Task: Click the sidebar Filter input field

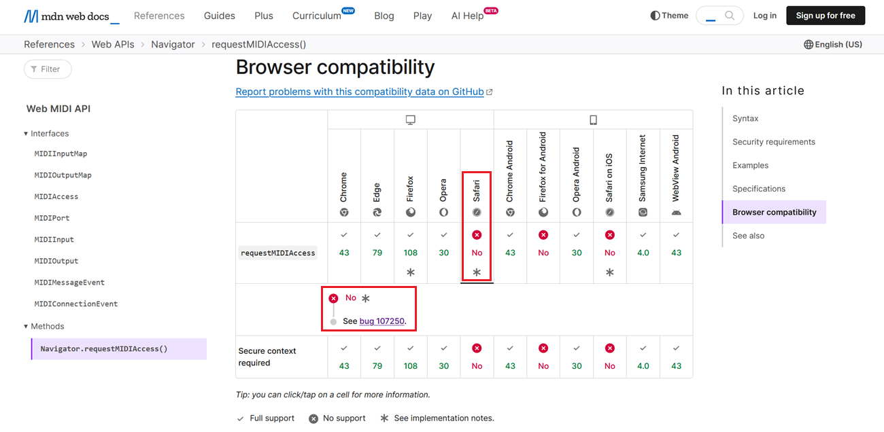Action: coord(48,69)
